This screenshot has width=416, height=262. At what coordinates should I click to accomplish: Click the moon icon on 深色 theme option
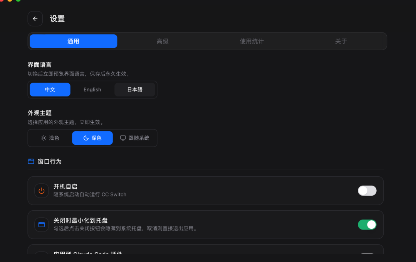click(x=87, y=138)
